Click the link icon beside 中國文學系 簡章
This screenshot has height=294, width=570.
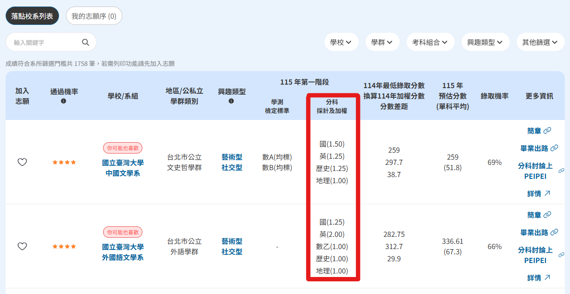click(x=547, y=130)
